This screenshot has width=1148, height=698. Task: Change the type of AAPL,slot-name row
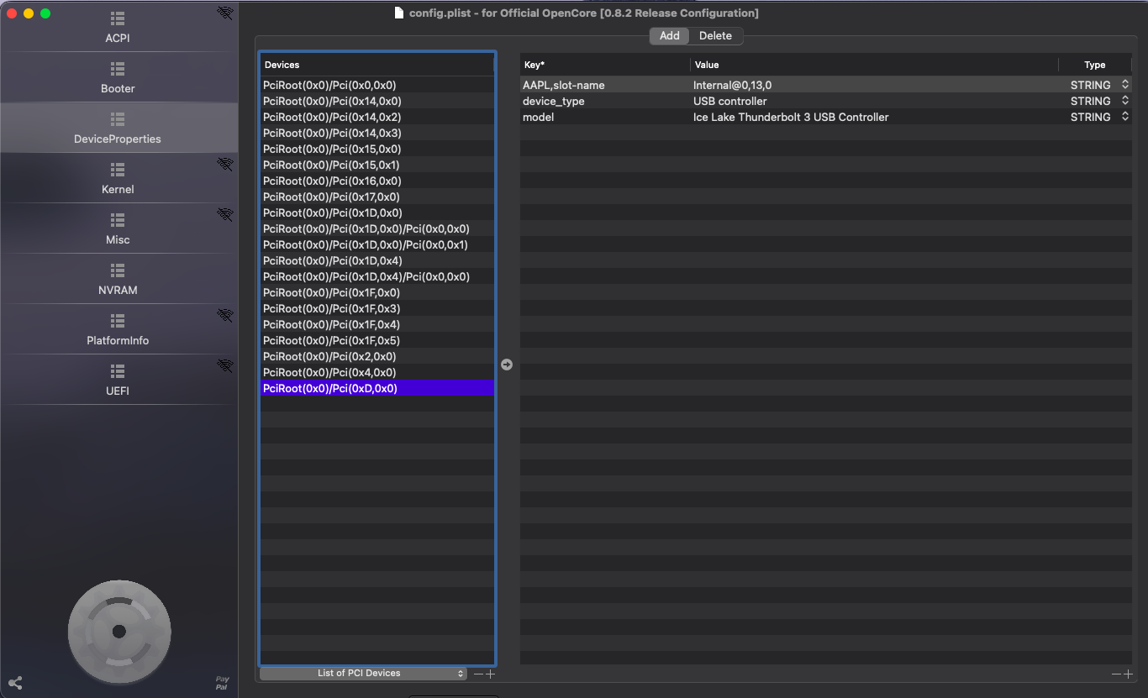click(1125, 85)
